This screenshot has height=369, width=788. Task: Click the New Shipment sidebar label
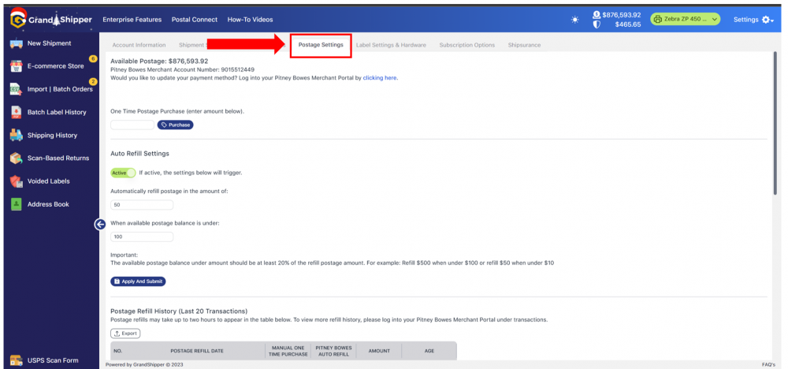[49, 43]
